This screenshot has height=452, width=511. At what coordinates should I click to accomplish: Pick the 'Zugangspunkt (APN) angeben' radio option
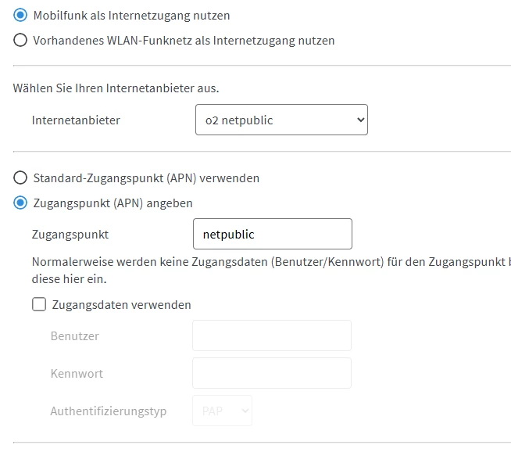[20, 203]
